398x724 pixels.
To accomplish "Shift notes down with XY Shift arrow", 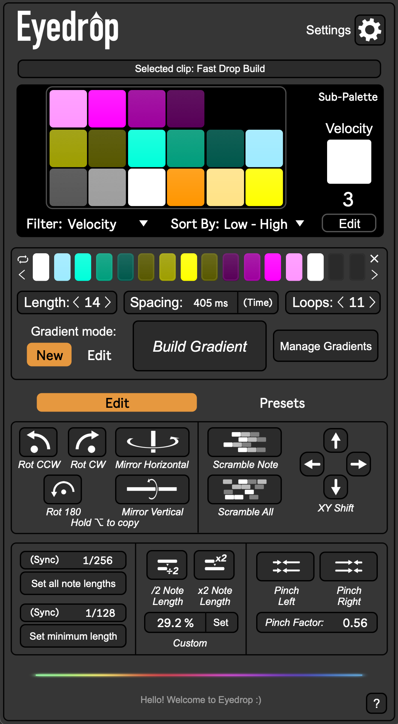I will (x=335, y=487).
